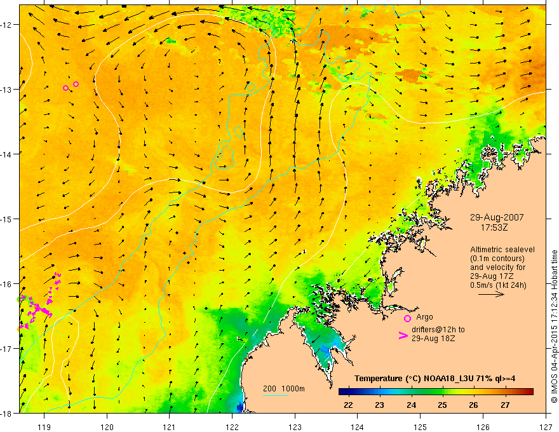559x432 pixels.
Task: Click the 'drifters@12h to' legend text
Action: pos(438,330)
